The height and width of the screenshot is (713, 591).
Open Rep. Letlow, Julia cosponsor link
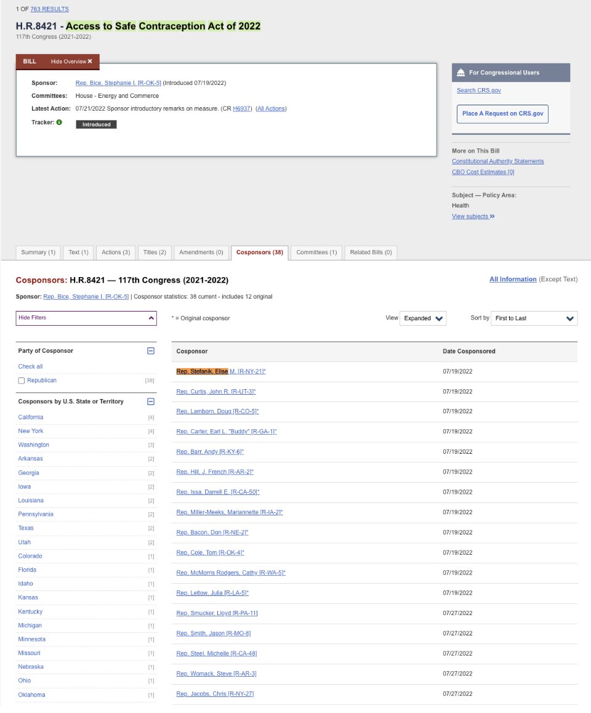[212, 593]
